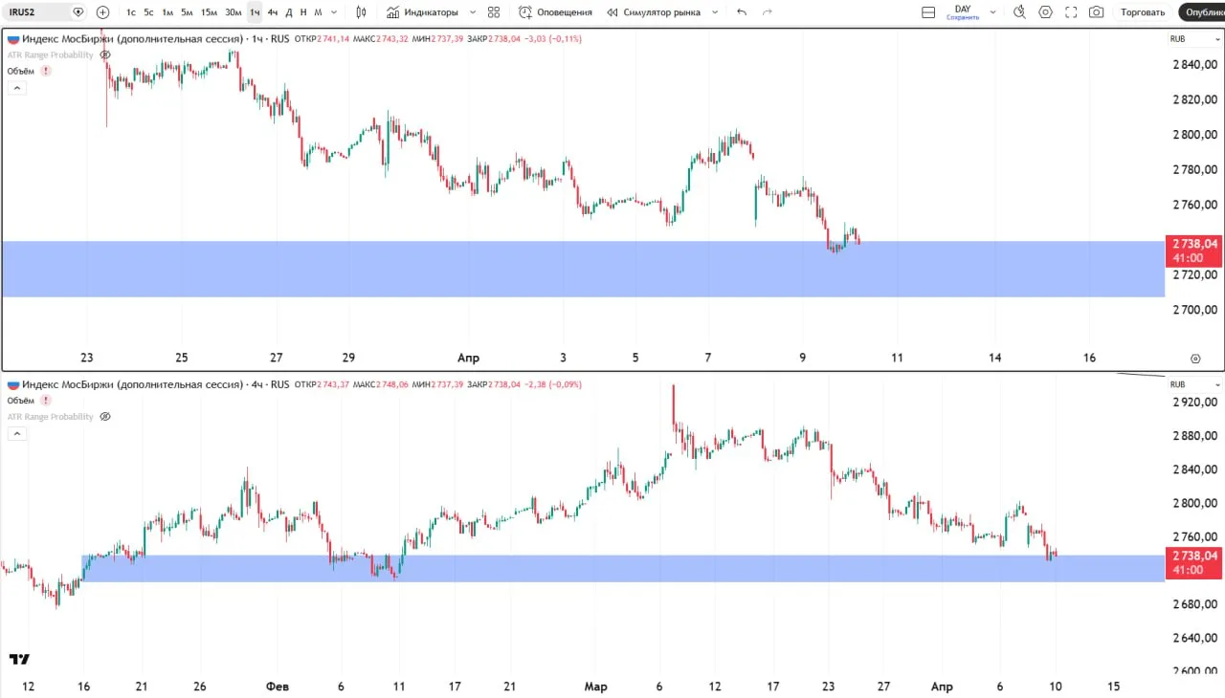Open the upper chart's time axis settings icon
Viewport: 1225px width, 698px height.
click(x=1194, y=359)
